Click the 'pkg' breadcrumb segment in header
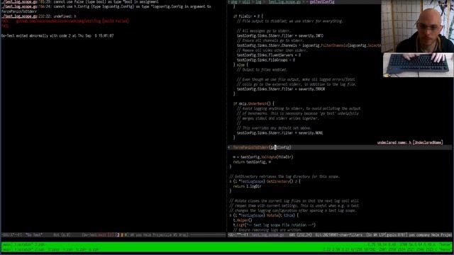Screen dimensions: 454x255 coord(234,1)
